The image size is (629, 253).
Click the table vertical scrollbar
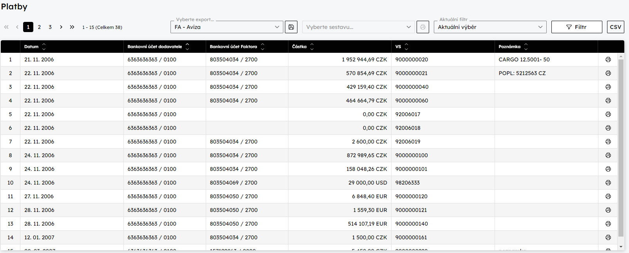point(621,148)
